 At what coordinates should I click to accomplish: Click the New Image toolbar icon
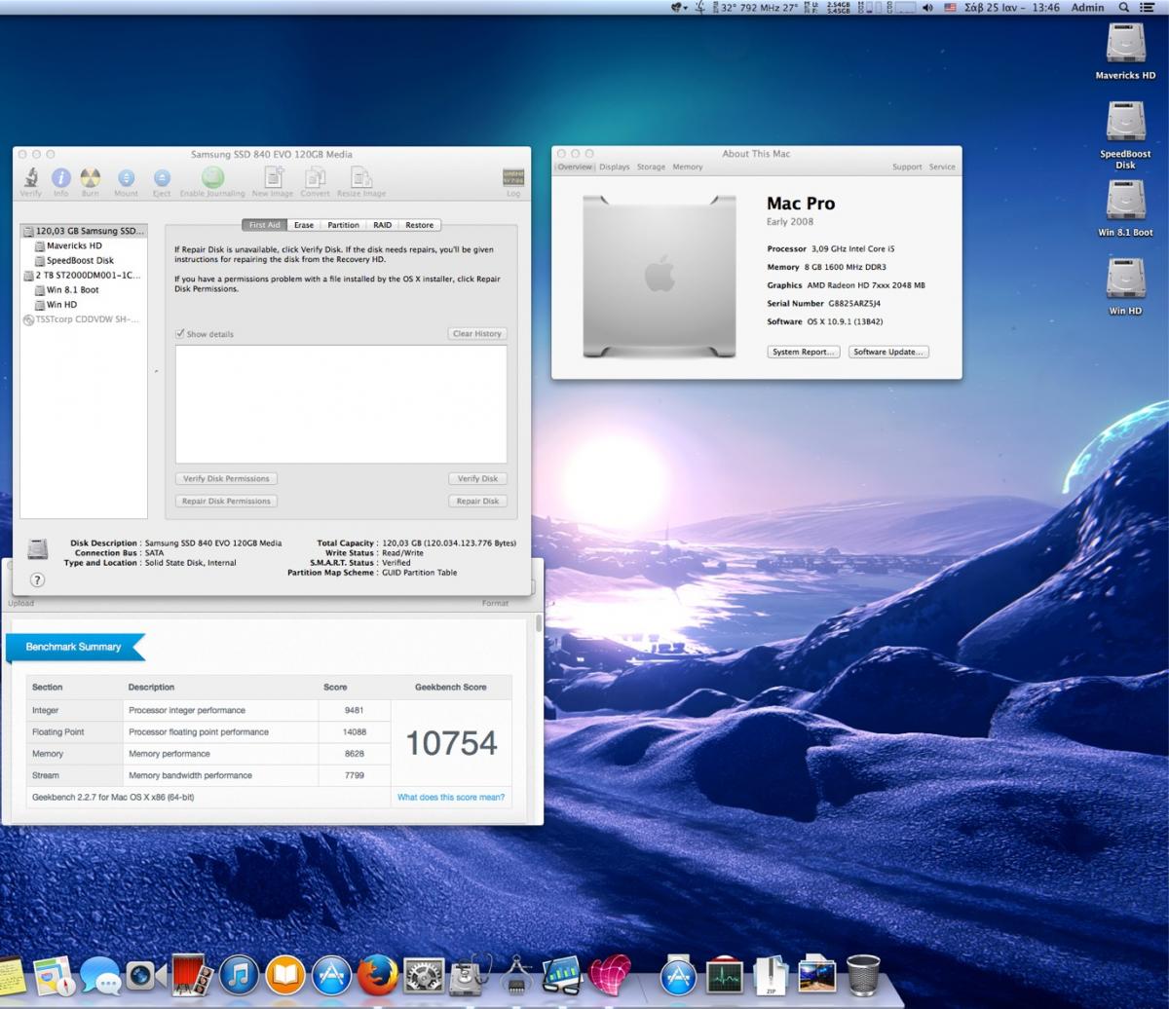[x=274, y=177]
